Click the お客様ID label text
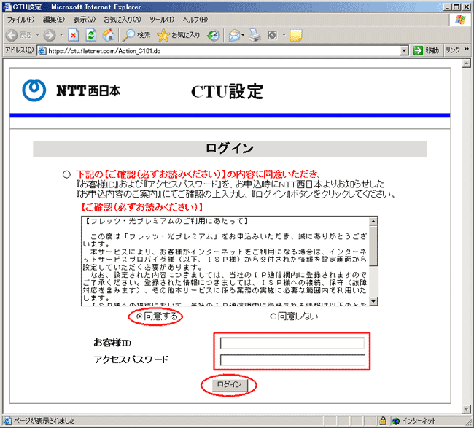 [112, 343]
